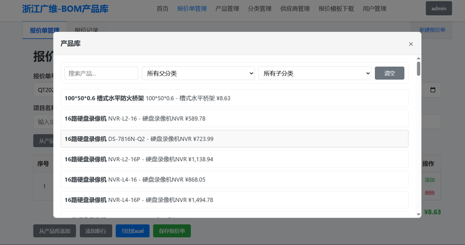465x245 pixels.
Task: Go to 产品管理 in the navigation
Action: pyautogui.click(x=227, y=9)
